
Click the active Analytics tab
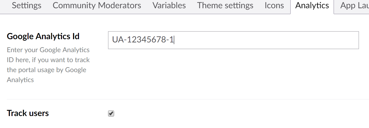point(312,5)
